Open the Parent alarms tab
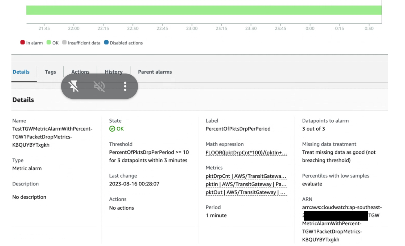Viewport: 405px width, 246px height. (155, 72)
